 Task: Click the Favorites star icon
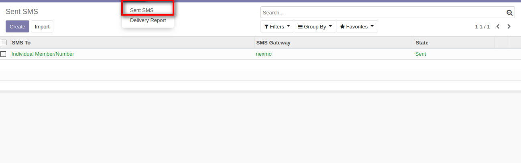pyautogui.click(x=342, y=27)
